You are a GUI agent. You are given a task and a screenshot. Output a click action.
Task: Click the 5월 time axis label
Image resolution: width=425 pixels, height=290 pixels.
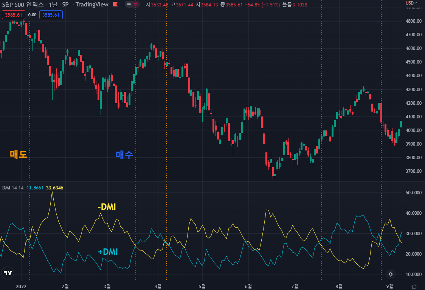pos(202,287)
